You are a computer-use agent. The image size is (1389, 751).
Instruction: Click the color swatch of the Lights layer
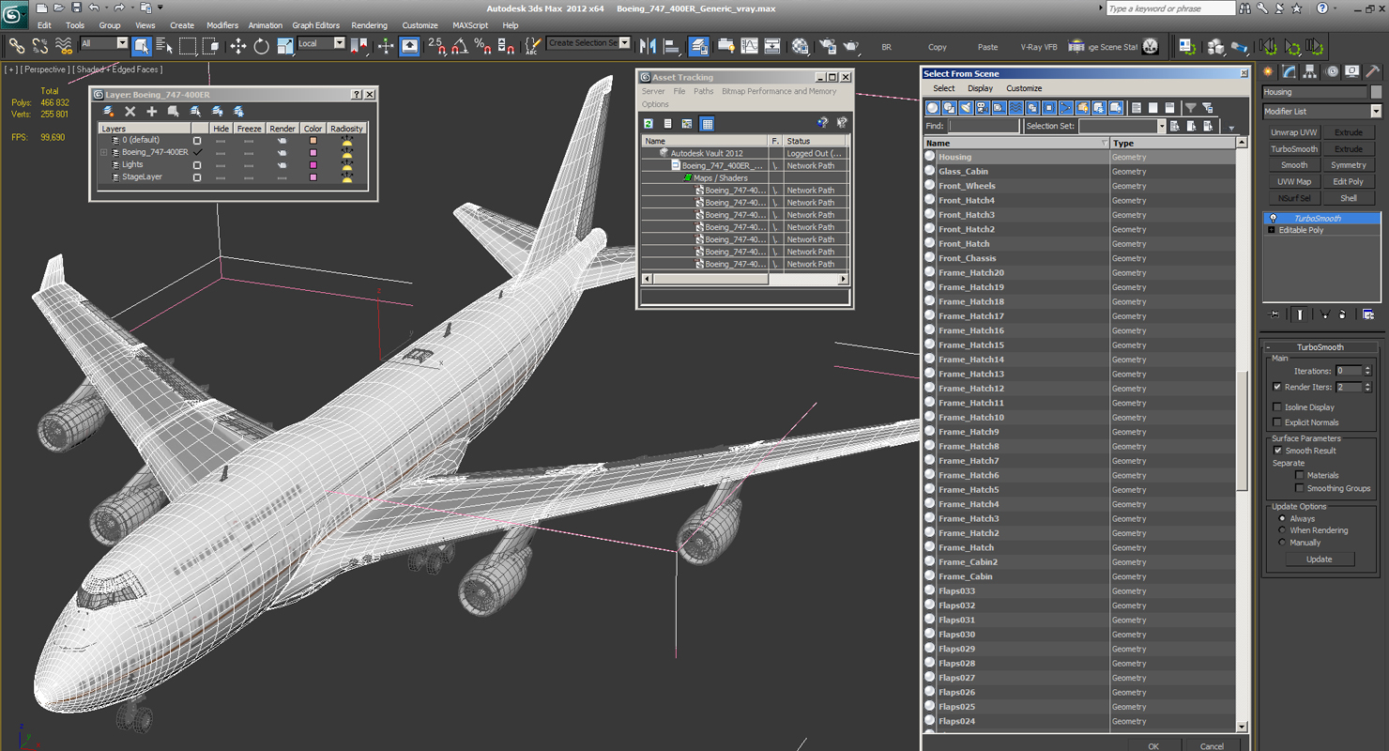point(313,165)
